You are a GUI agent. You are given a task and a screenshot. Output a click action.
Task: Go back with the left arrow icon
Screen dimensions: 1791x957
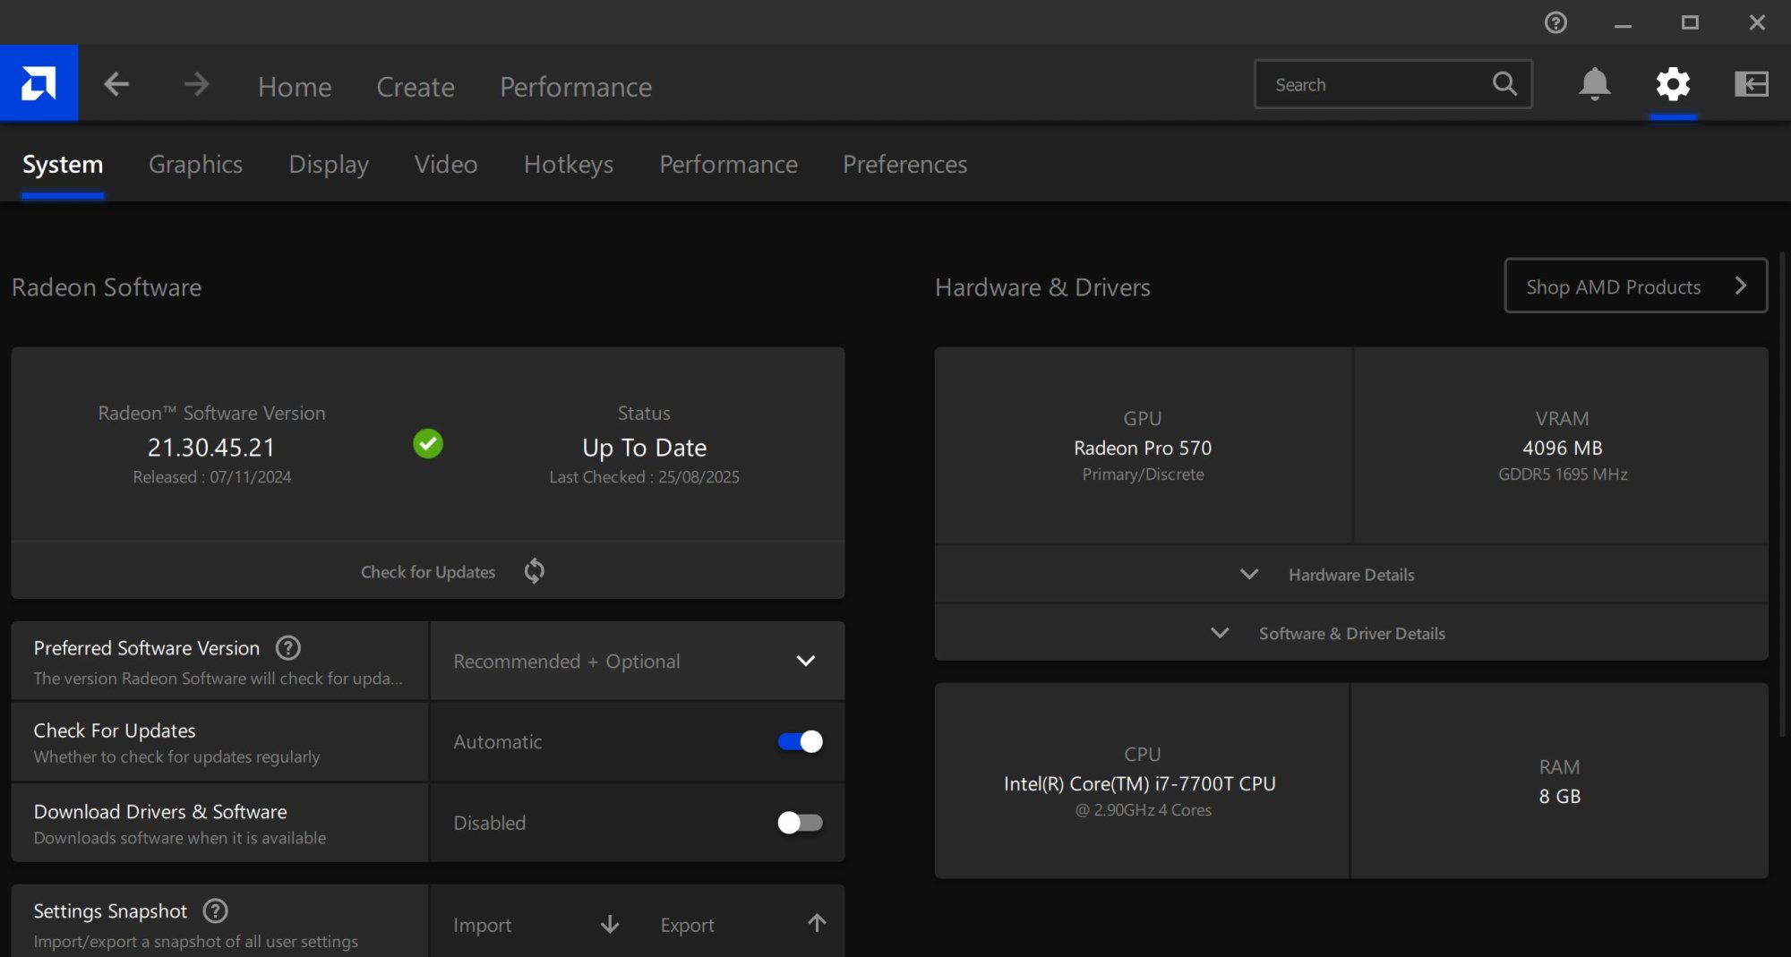tap(116, 84)
